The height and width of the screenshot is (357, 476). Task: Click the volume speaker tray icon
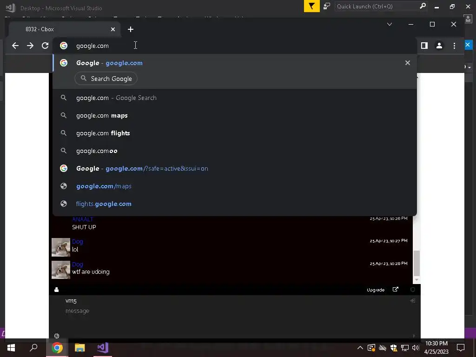(416, 348)
